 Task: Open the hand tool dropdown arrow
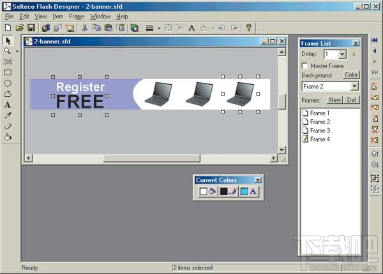[x=213, y=28]
